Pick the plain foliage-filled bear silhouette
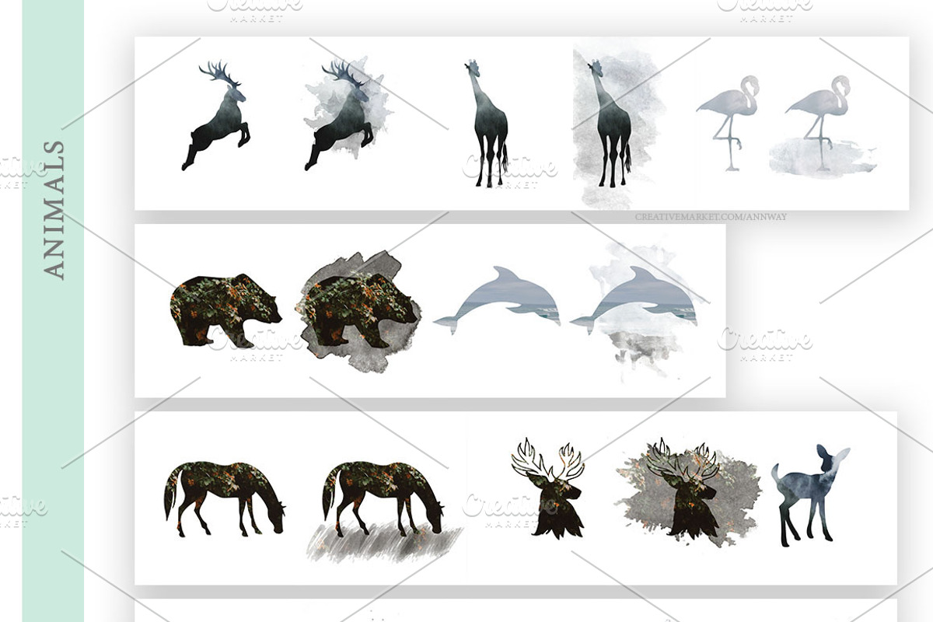 coord(225,310)
